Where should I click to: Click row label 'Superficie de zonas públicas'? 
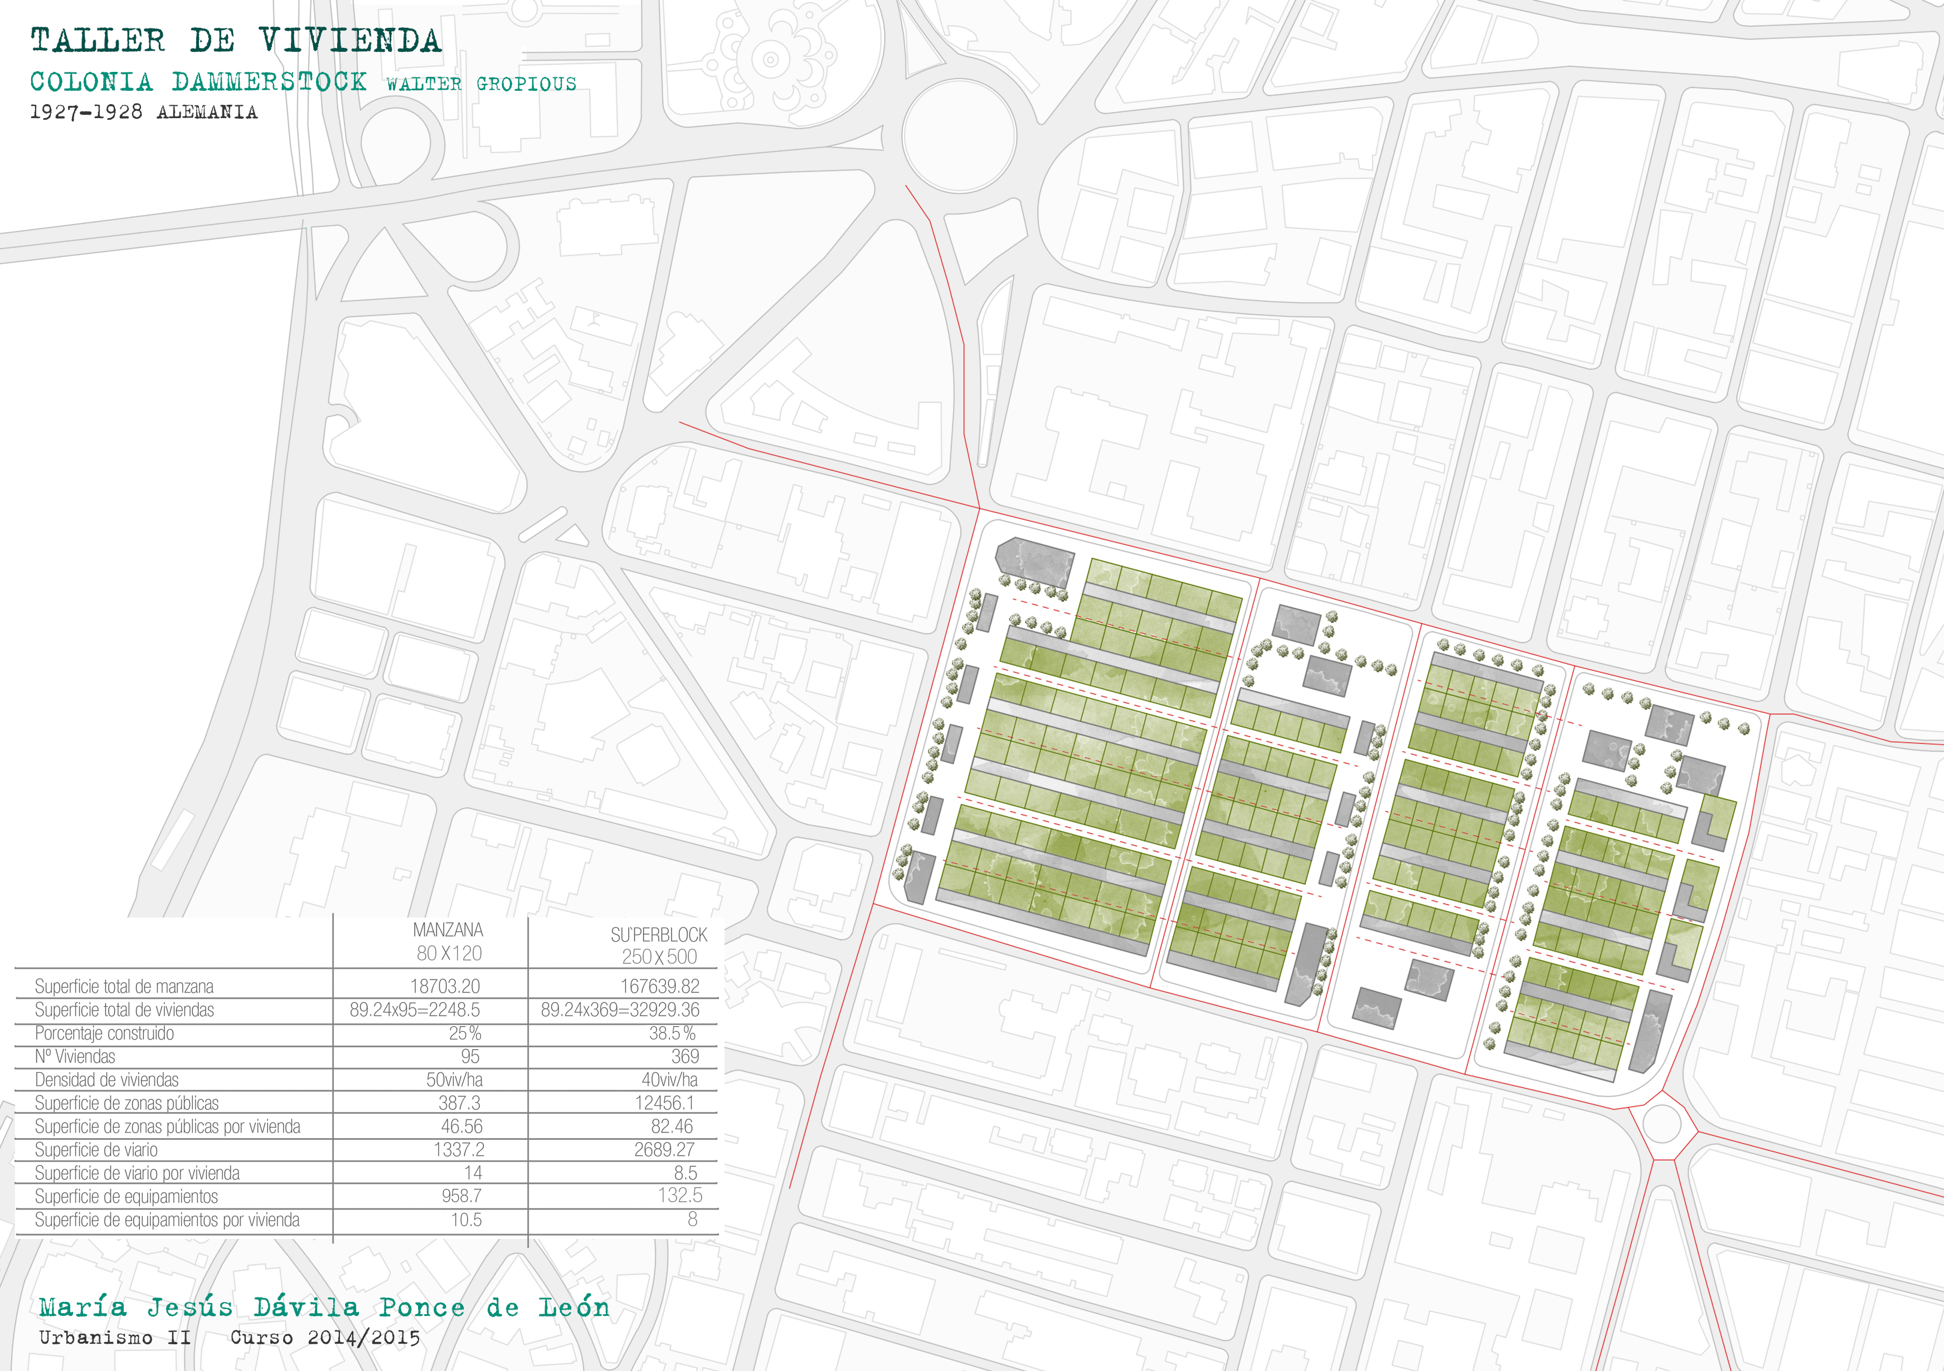pos(127,1104)
